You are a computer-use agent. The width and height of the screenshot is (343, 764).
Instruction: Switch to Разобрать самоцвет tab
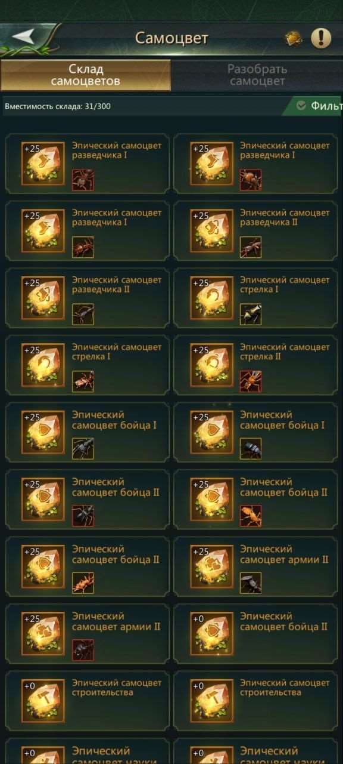257,75
